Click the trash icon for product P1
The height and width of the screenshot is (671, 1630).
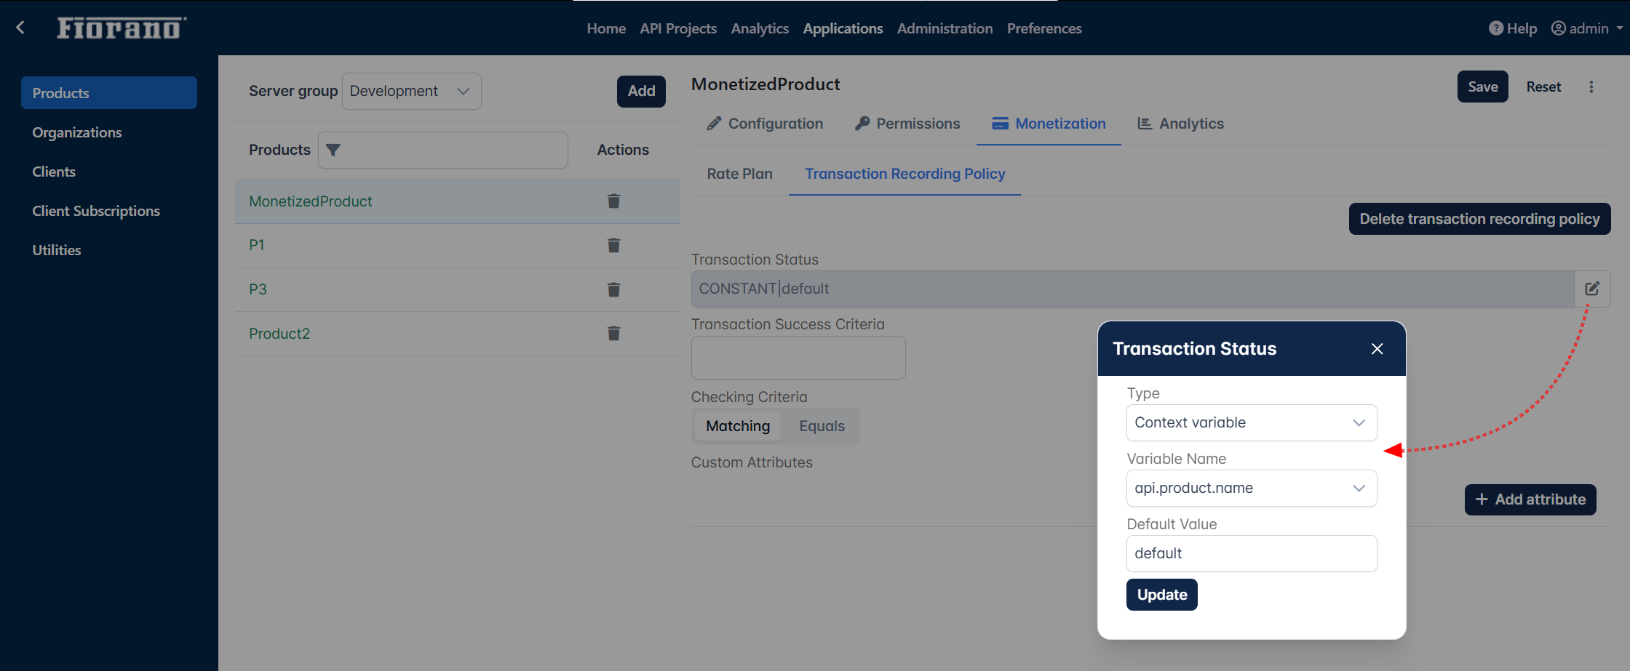tap(613, 246)
